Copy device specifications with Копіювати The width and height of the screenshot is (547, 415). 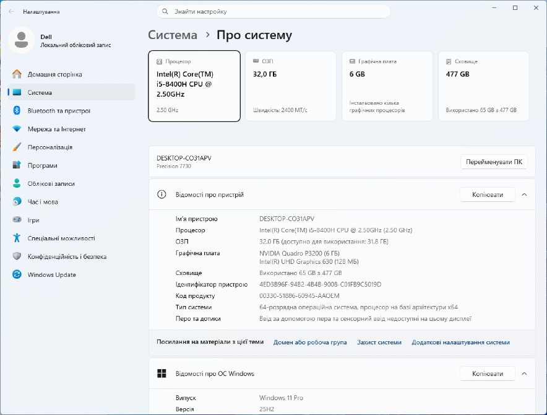click(488, 194)
